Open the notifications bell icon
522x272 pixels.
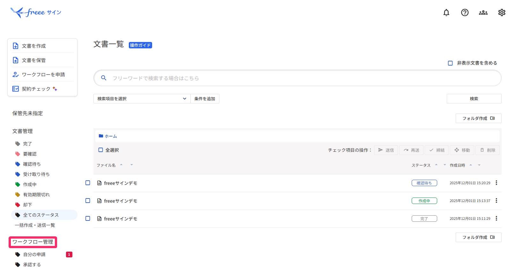446,12
